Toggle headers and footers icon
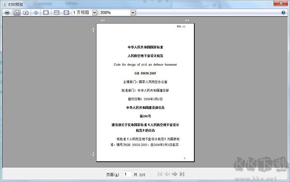The height and width of the screenshot is (182, 290). [x=46, y=13]
